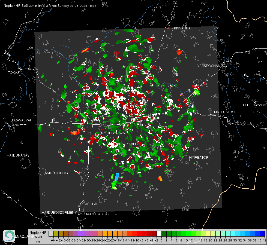Click the VÁSÁROSNAMÉNY city label
The width and height of the screenshot is (267, 245).
click(212, 66)
